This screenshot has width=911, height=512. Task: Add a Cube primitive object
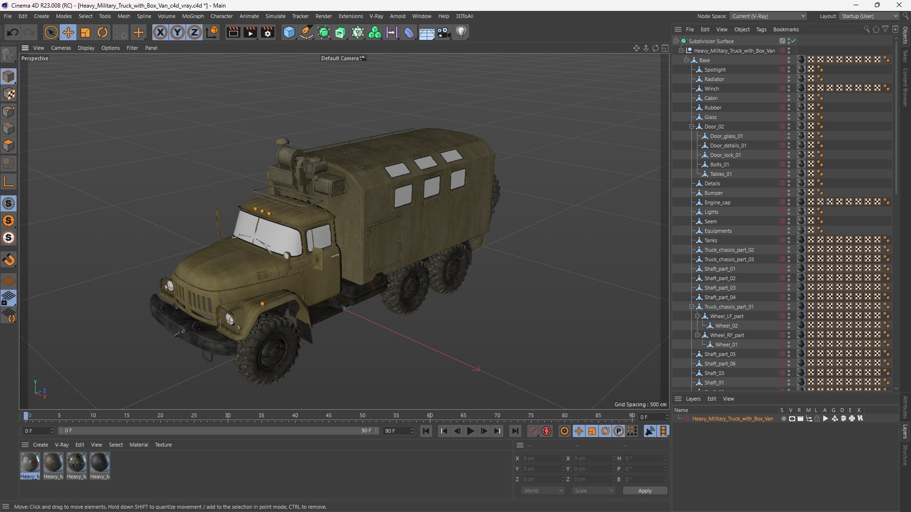pos(289,32)
